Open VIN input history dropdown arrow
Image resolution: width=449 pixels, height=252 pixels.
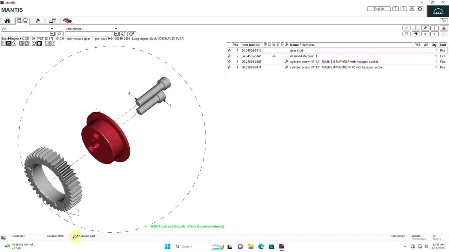tap(52, 34)
